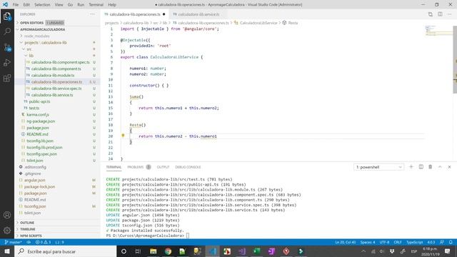Click the UTF-8 encoding status item
This screenshot has height=257, width=457.
point(384,242)
